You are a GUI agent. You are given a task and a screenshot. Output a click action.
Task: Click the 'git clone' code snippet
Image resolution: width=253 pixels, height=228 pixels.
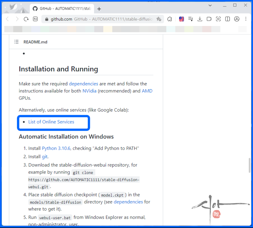pyautogui.click(x=83, y=172)
